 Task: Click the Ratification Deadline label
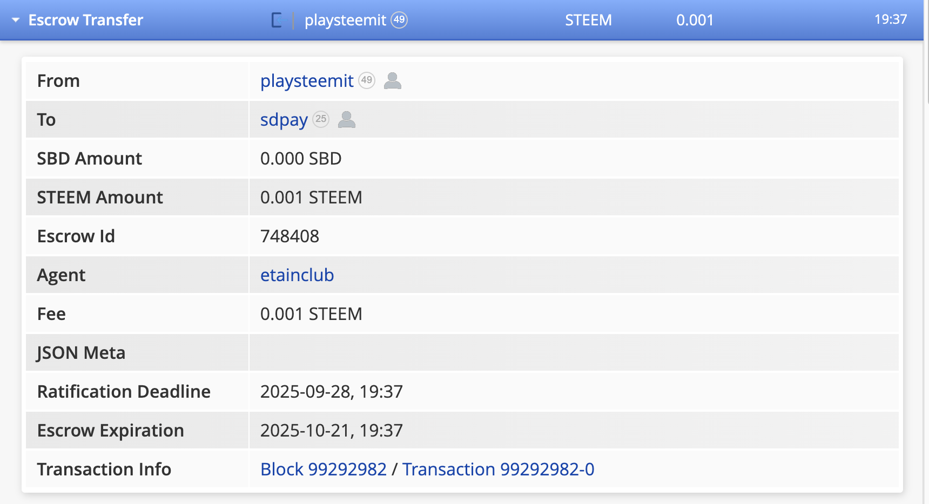coord(124,392)
